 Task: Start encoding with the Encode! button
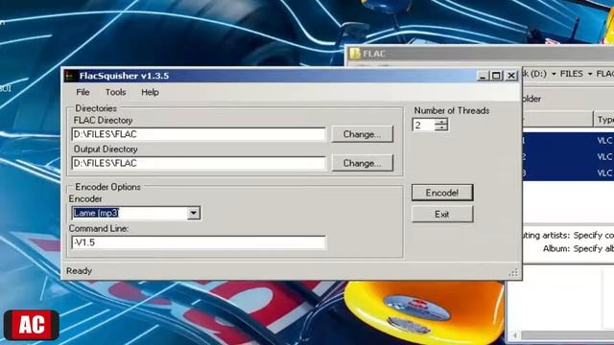[x=442, y=193]
